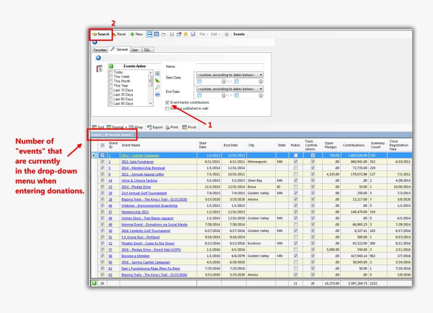
Task: Open the Favorites tab
Action: (100, 50)
